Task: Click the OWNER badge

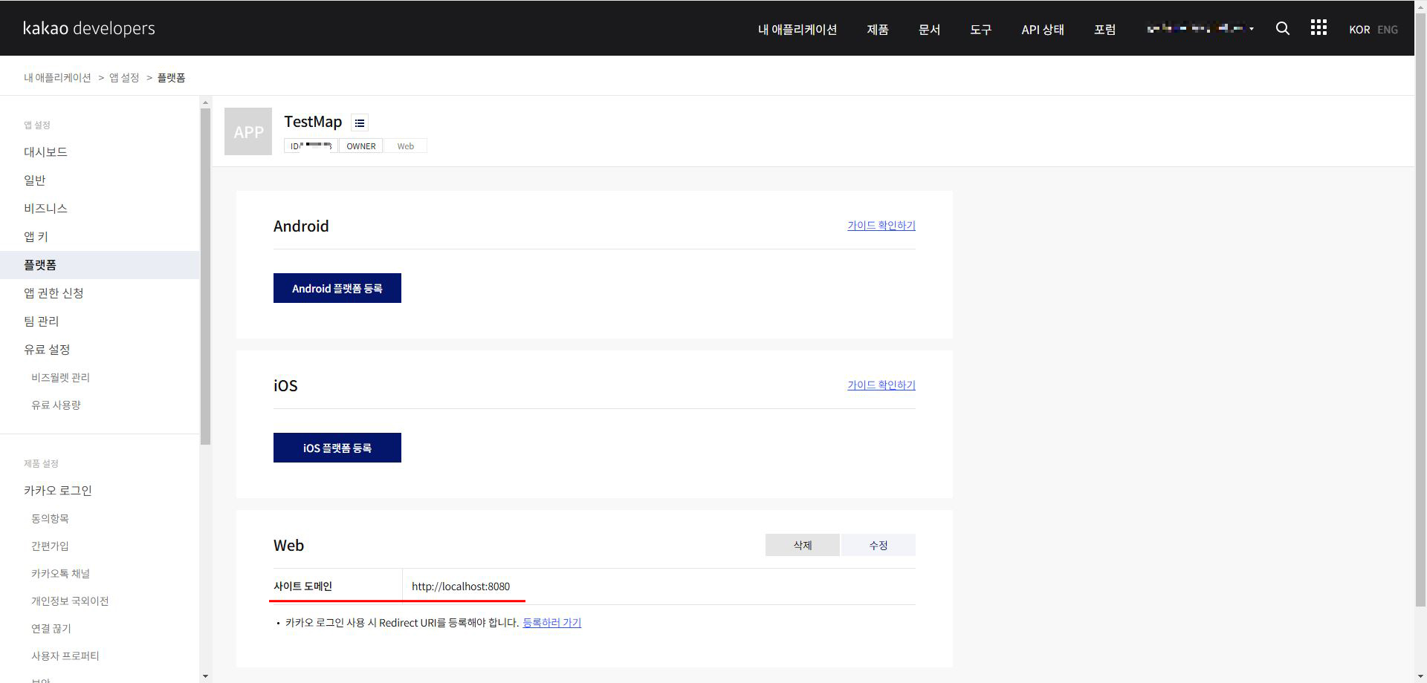Action: [x=361, y=146]
